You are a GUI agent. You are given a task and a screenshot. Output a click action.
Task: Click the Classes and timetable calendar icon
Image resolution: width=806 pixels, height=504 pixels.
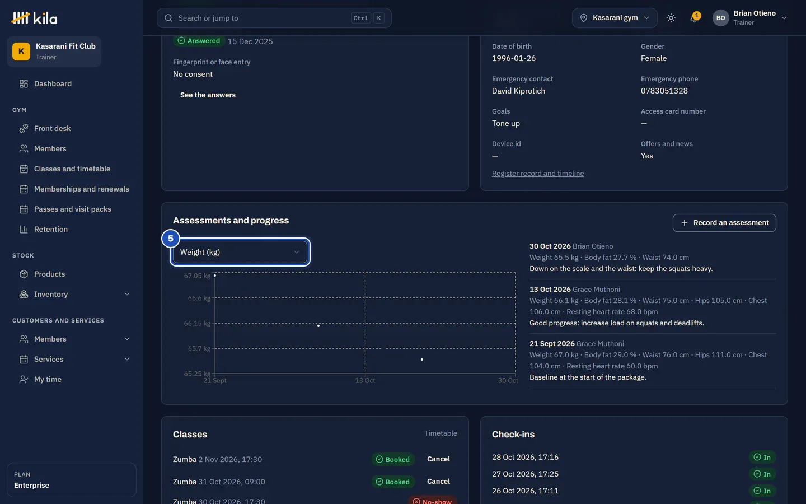pos(24,169)
